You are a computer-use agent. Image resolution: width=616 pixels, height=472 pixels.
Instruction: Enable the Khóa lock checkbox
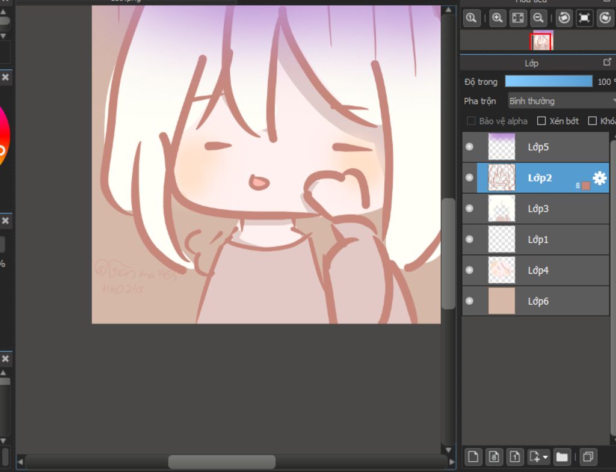(593, 121)
